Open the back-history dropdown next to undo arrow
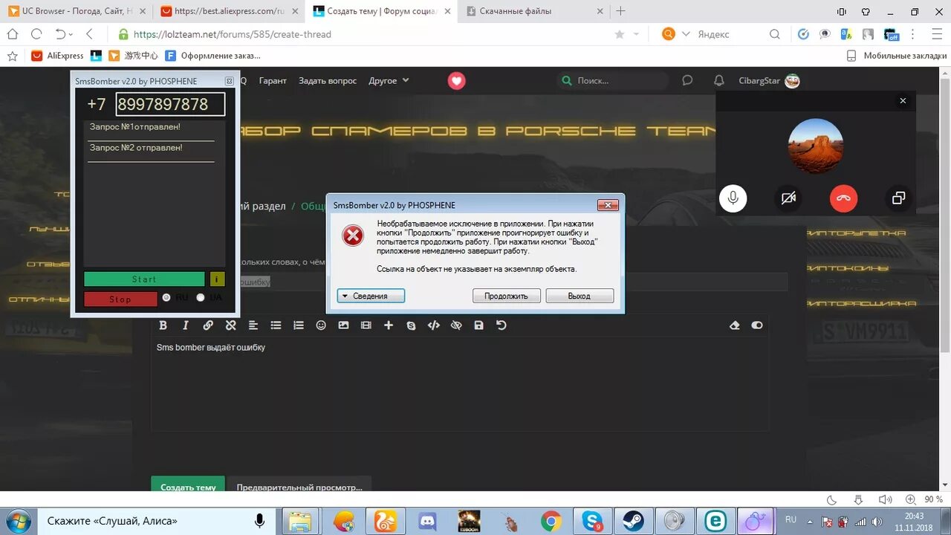951x535 pixels. 71,34
